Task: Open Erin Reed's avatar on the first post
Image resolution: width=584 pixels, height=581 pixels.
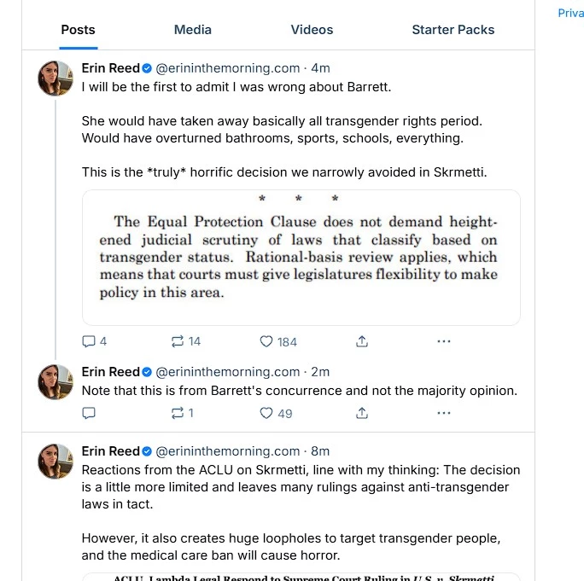Action: point(55,78)
